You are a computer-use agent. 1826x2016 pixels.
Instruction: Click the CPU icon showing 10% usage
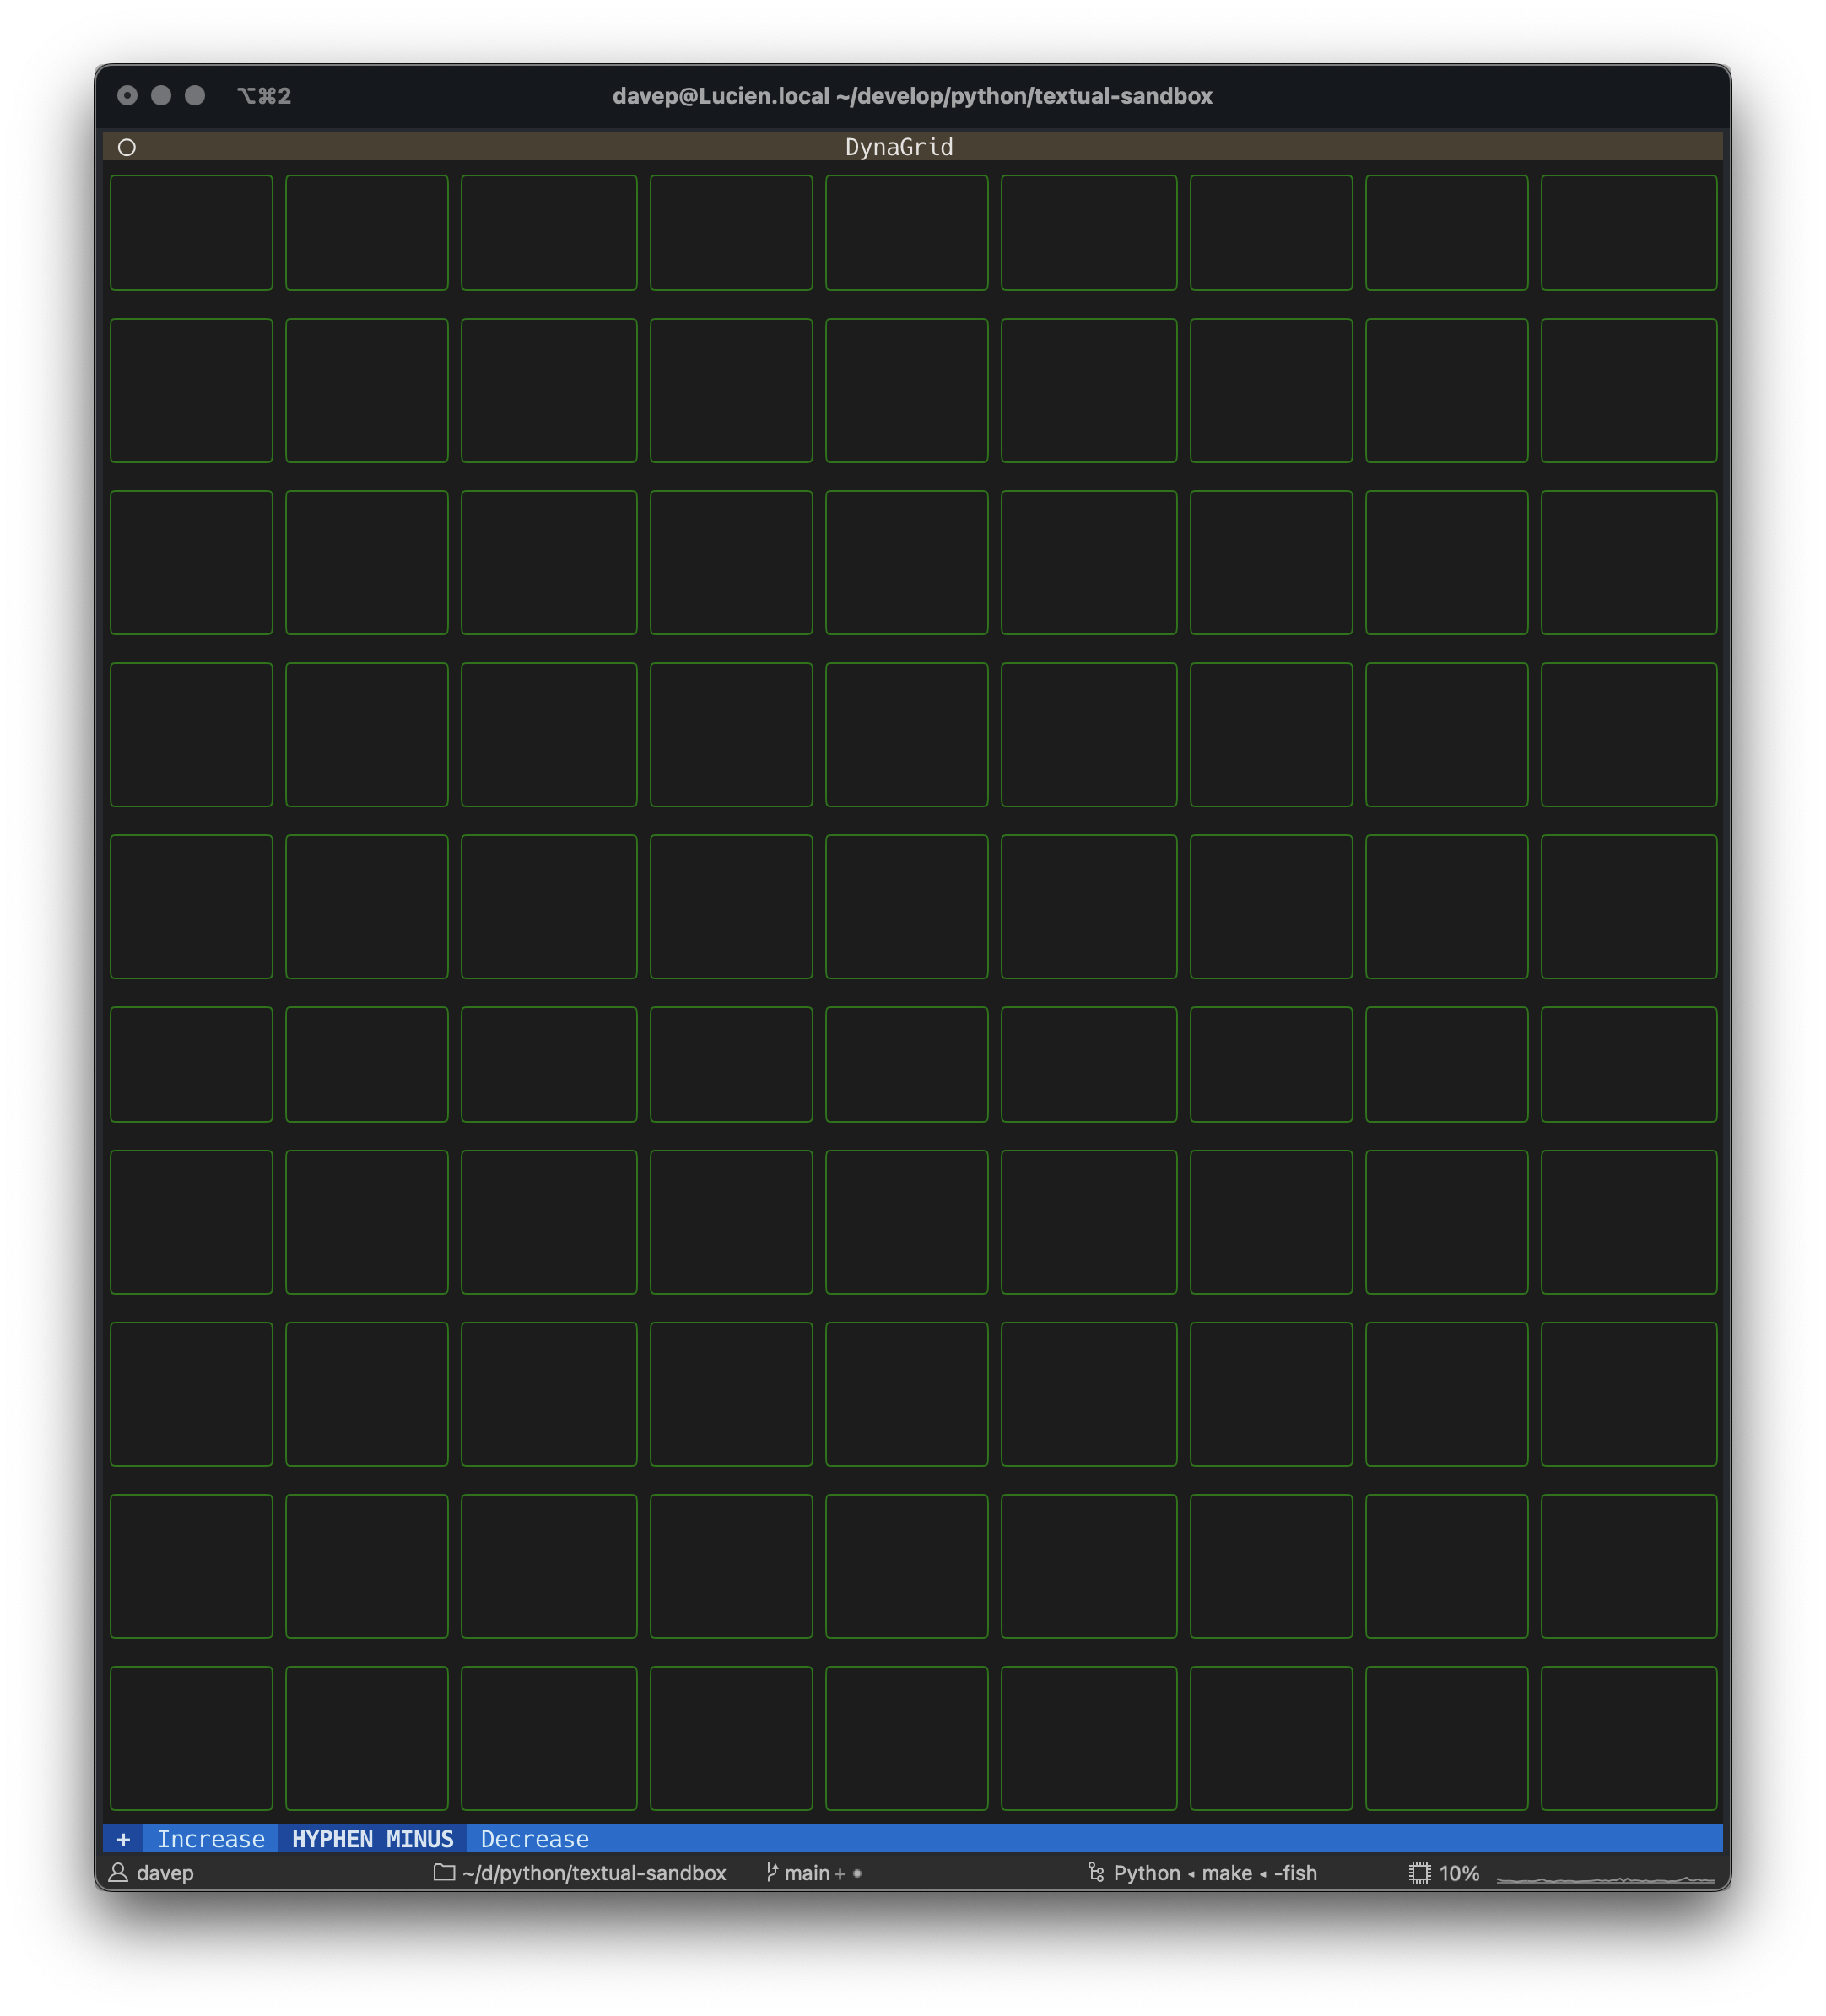(x=1420, y=1872)
